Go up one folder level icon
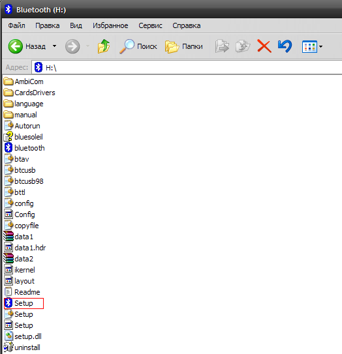This screenshot has width=342, height=354. click(104, 46)
